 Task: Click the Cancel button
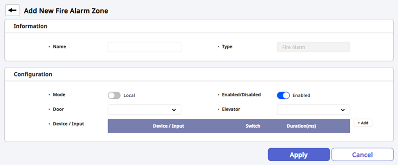point(362,155)
